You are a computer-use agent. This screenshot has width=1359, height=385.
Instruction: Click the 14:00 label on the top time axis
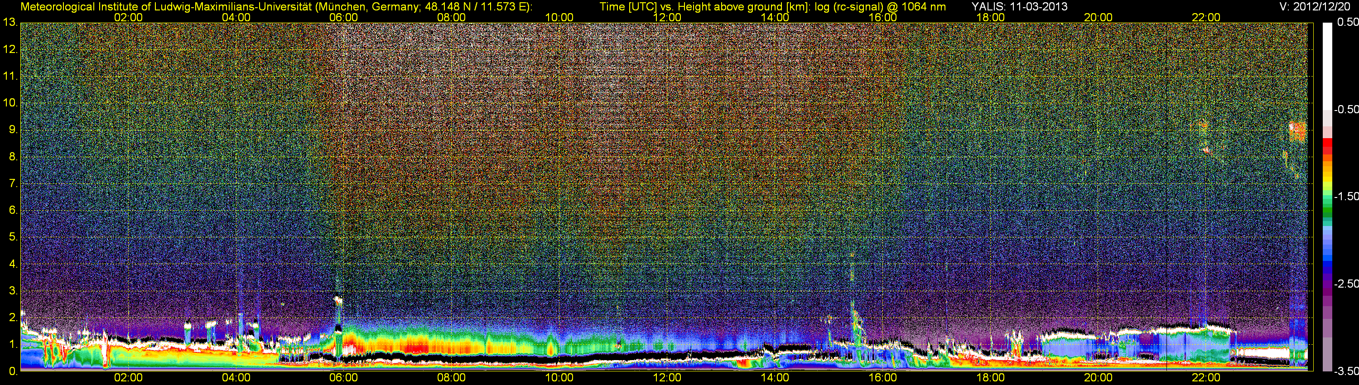tap(775, 17)
